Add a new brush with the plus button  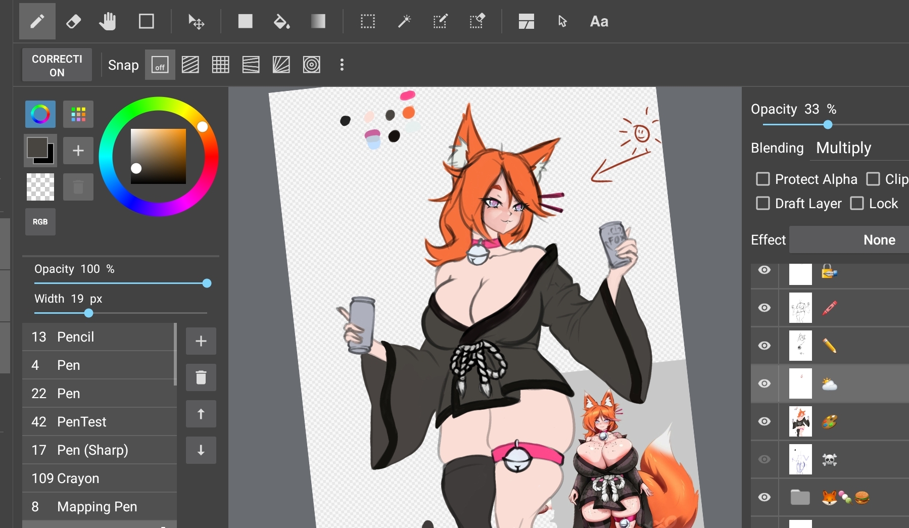[201, 341]
